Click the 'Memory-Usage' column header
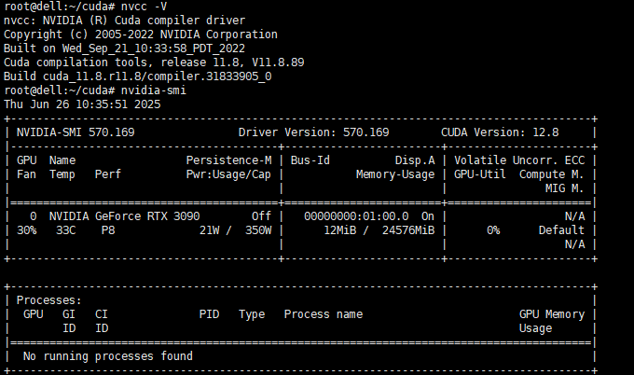 pyautogui.click(x=395, y=174)
